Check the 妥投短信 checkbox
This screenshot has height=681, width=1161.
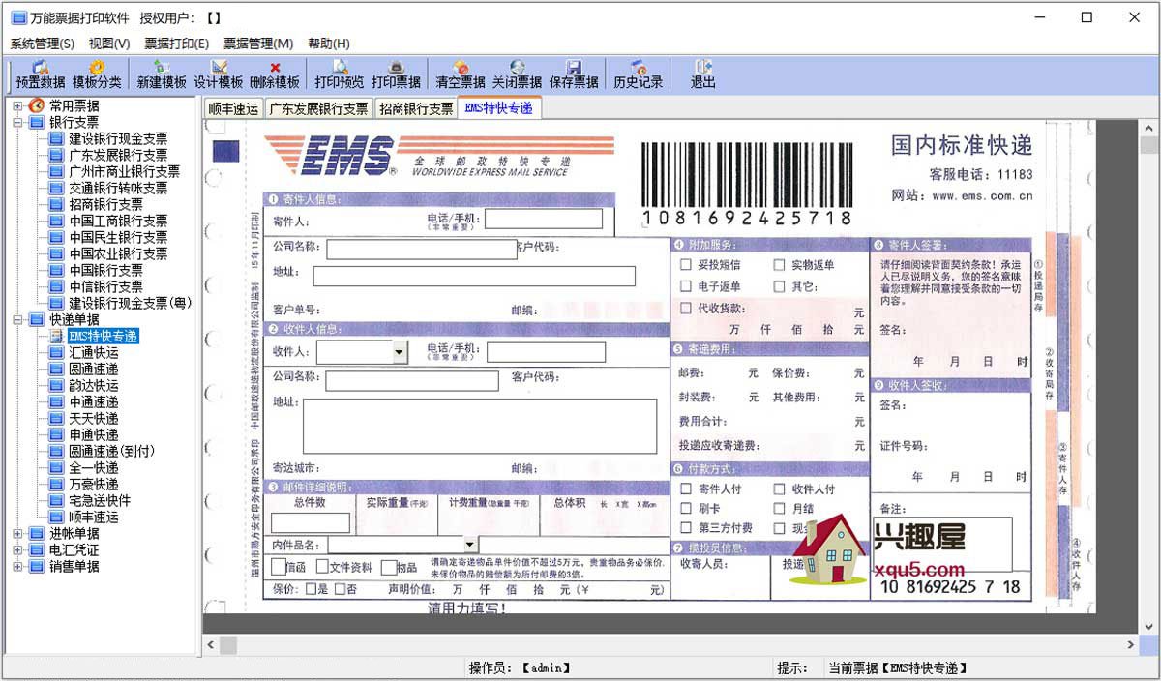[686, 264]
